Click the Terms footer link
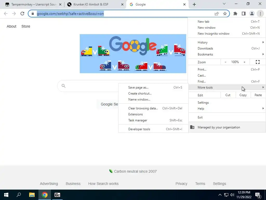This screenshot has height=200, width=266. pos(200,184)
